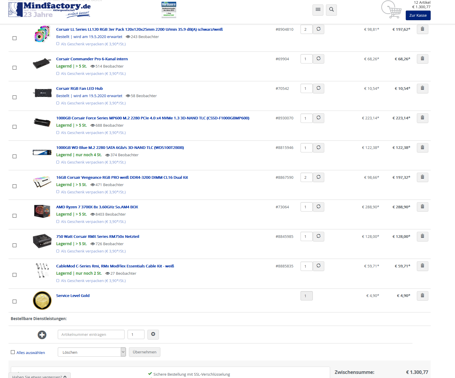Click the Ryzen 7 3700X box thumbnail
The height and width of the screenshot is (378, 455).
coord(42,211)
